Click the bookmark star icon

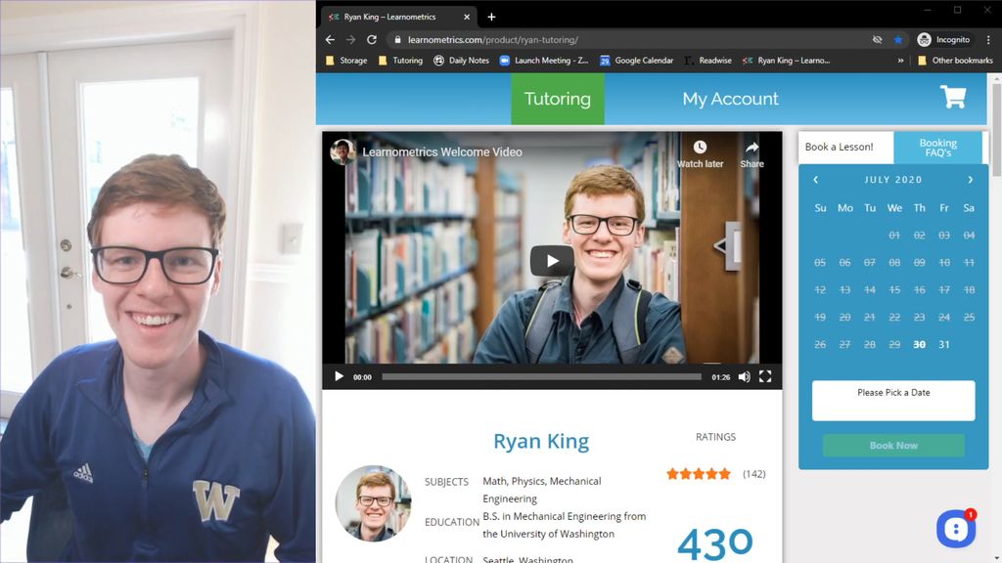tap(898, 39)
